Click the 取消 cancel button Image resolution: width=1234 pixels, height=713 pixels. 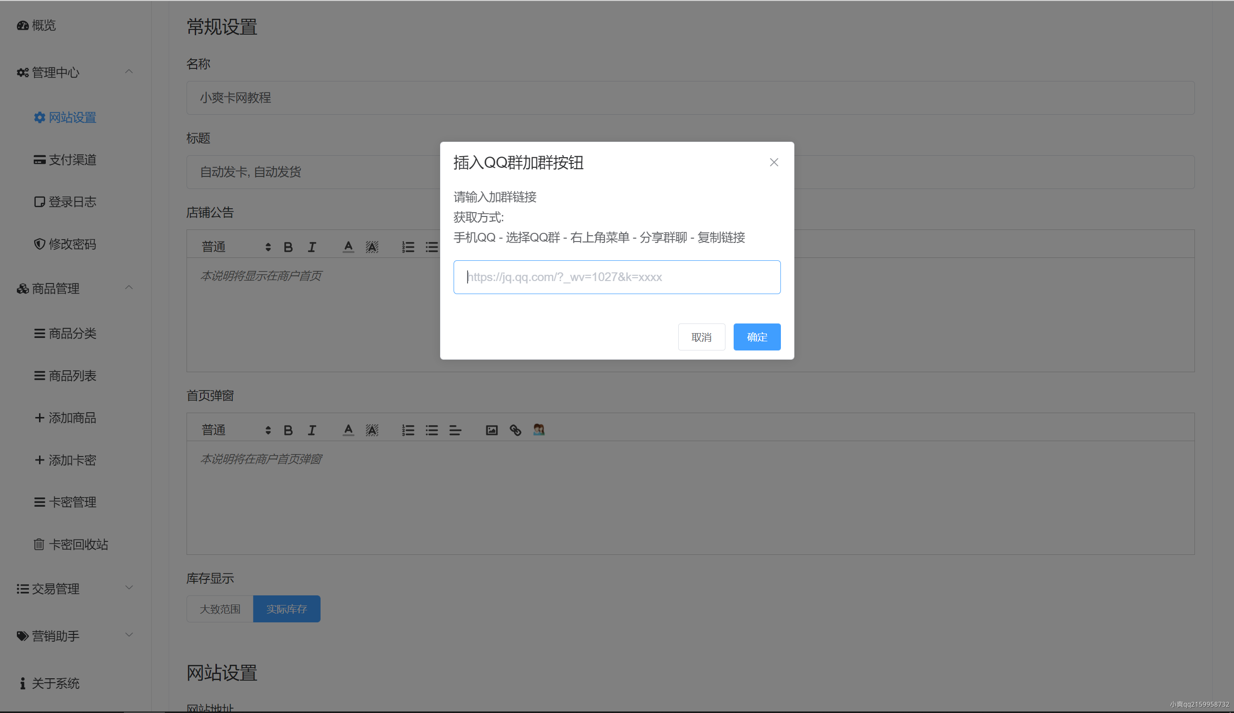701,337
